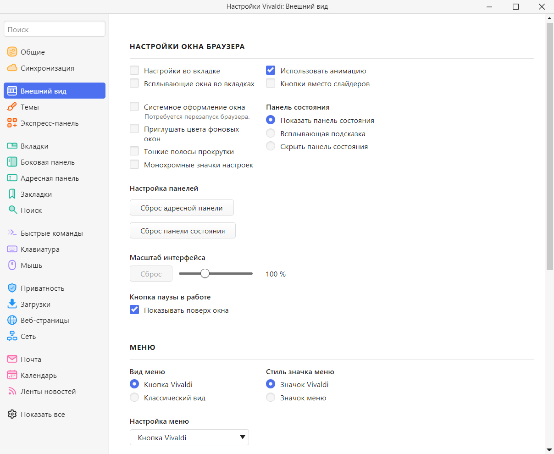Enable Монохромные значки настроек checkbox
The height and width of the screenshot is (454, 554).
click(134, 165)
